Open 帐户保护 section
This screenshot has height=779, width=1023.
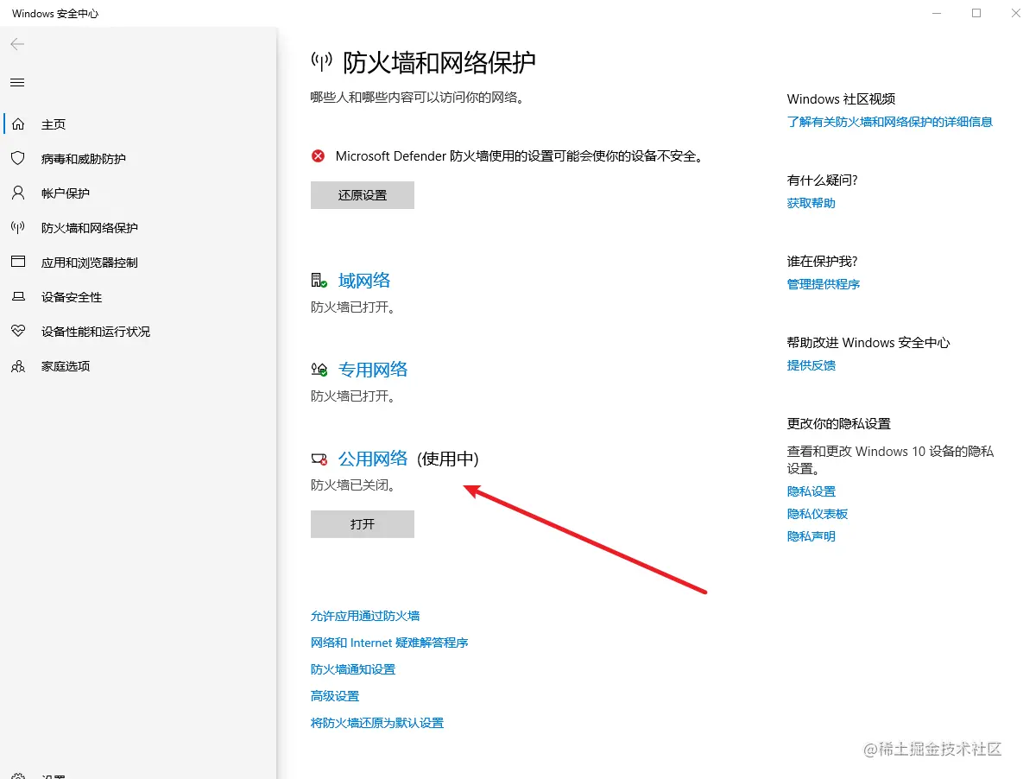[66, 193]
